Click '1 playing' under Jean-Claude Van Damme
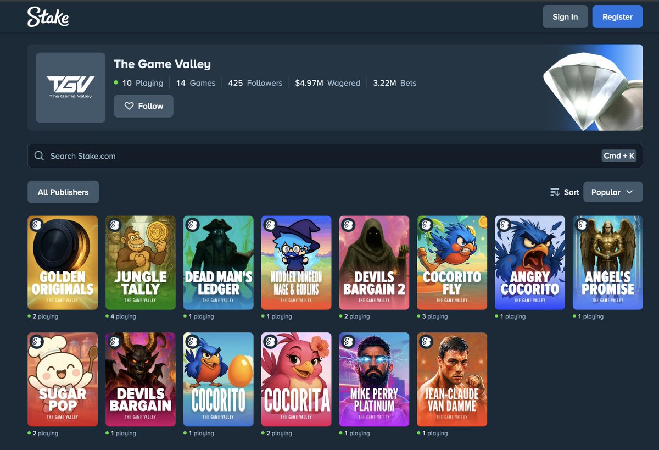Screen dimensions: 659x450 pos(433,434)
